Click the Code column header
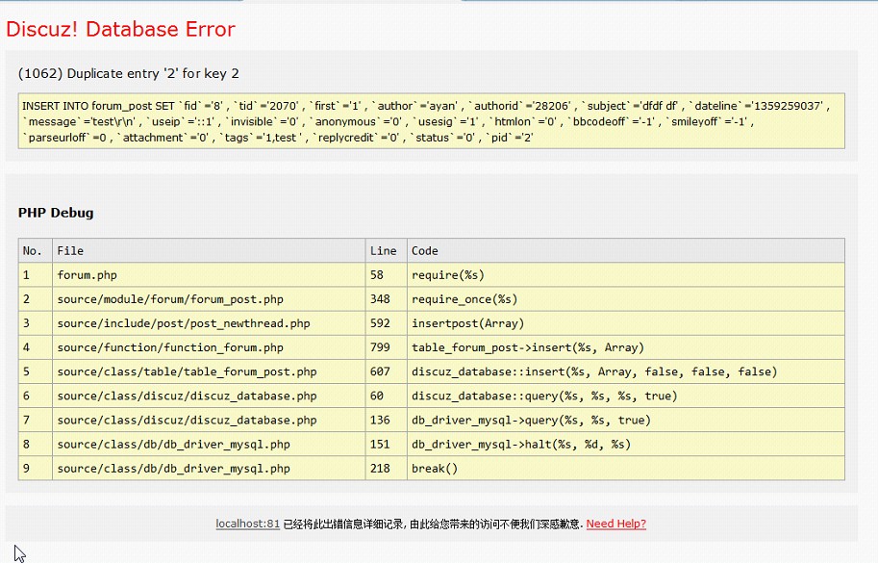The height and width of the screenshot is (563, 878). (626, 250)
